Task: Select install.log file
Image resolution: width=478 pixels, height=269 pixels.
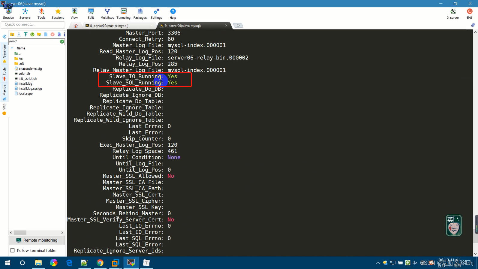Action: pyautogui.click(x=23, y=84)
